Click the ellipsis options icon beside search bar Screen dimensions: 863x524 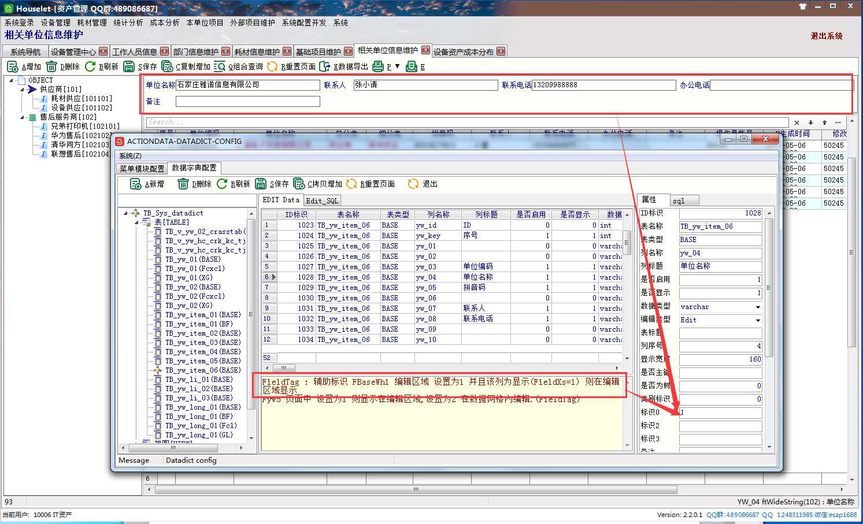838,122
